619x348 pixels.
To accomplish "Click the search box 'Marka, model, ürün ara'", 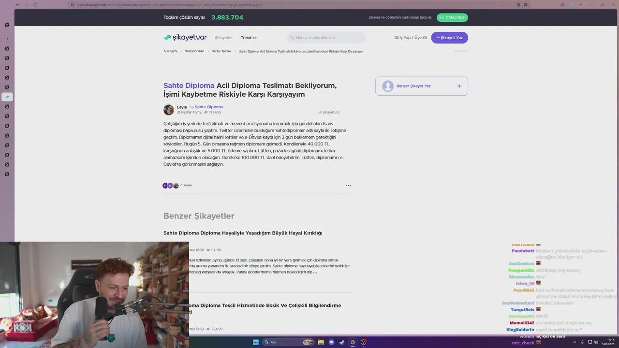I will pyautogui.click(x=326, y=38).
